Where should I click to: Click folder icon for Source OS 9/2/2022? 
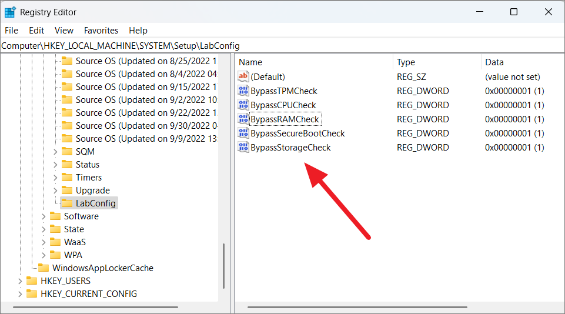pyautogui.click(x=67, y=99)
